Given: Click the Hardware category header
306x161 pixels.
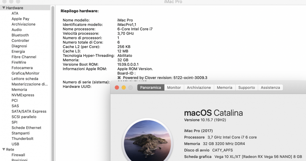Looking at the screenshot, I should [x=14, y=8].
